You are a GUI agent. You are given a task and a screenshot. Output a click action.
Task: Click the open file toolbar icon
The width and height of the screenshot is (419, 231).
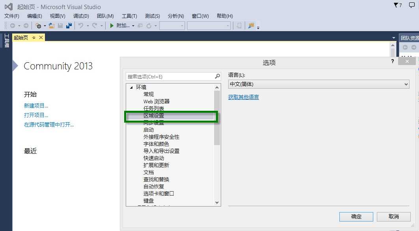[x=52, y=26]
